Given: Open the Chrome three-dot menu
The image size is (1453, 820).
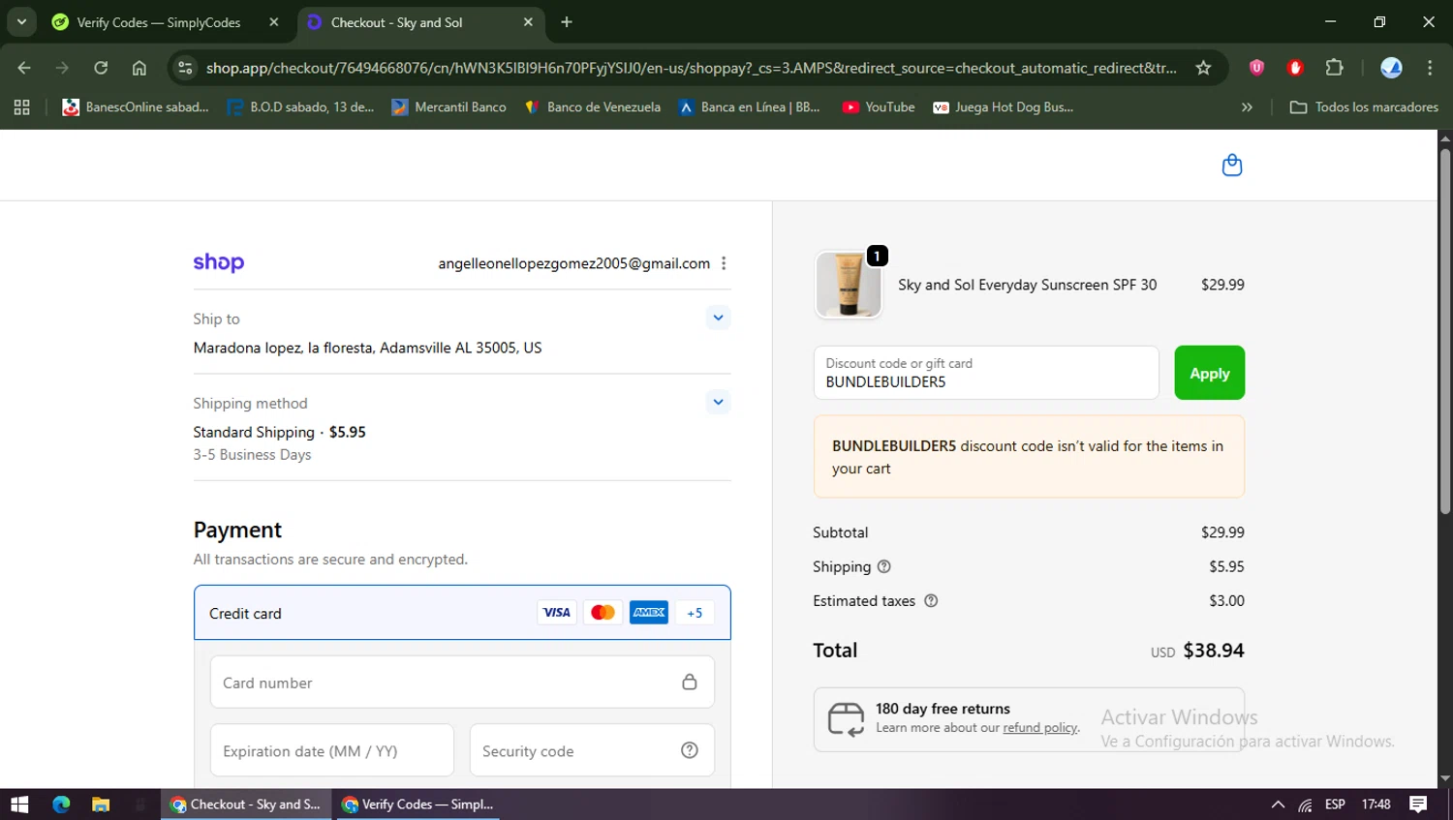Looking at the screenshot, I should [1430, 68].
